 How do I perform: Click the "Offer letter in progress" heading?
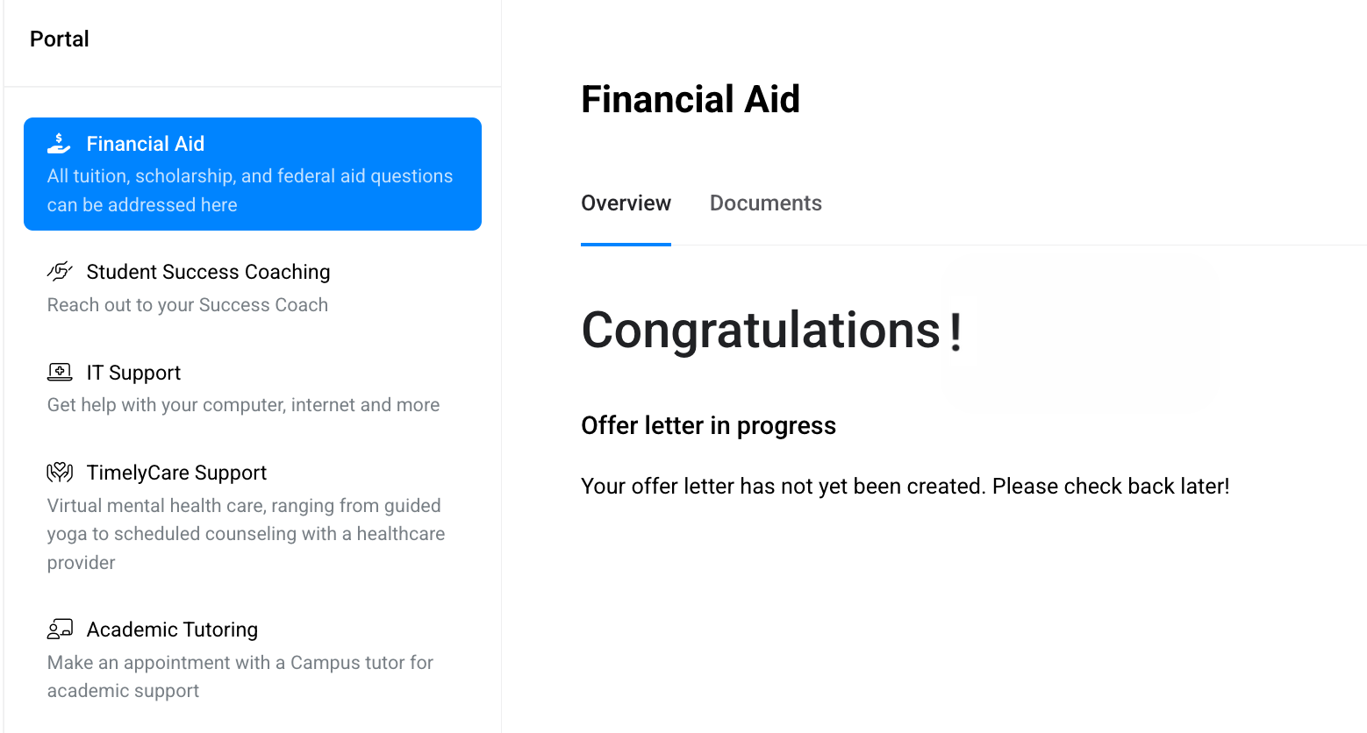[x=708, y=425]
